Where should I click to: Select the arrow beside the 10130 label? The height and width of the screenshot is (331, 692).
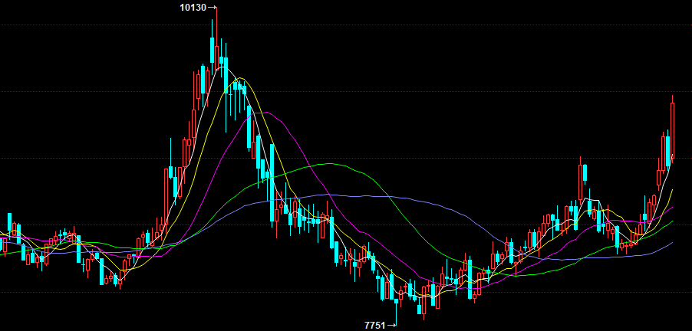tap(213, 8)
